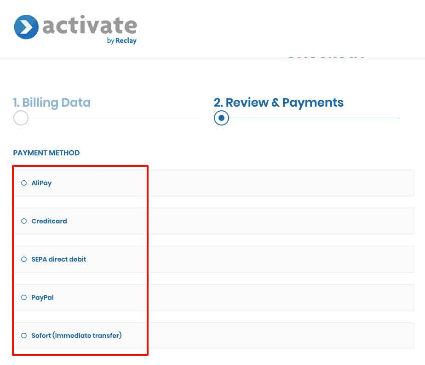Screen dimensions: 425x365
Task: Click the AliPay label text
Action: click(41, 183)
